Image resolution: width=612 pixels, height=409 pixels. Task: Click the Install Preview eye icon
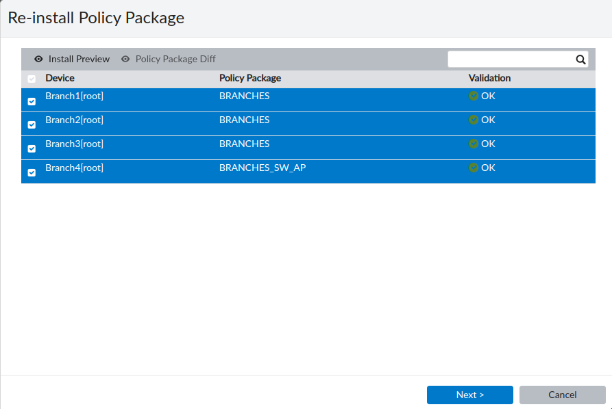[x=38, y=60]
